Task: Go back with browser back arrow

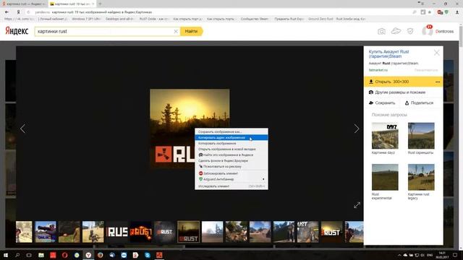Action: [x=7, y=12]
